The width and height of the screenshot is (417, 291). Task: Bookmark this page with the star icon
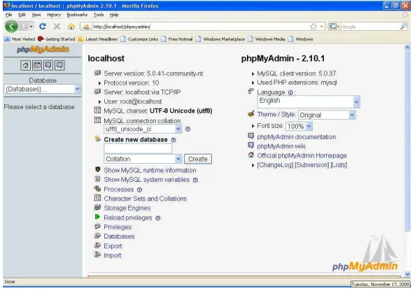pyautogui.click(x=313, y=27)
